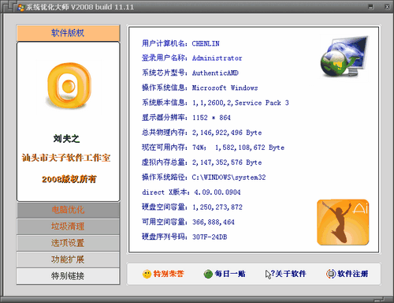
Task: Click the orange ring logo icon
Action: [69, 86]
